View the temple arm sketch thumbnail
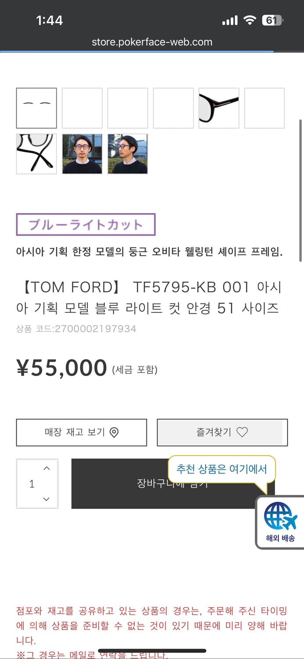 click(x=36, y=154)
